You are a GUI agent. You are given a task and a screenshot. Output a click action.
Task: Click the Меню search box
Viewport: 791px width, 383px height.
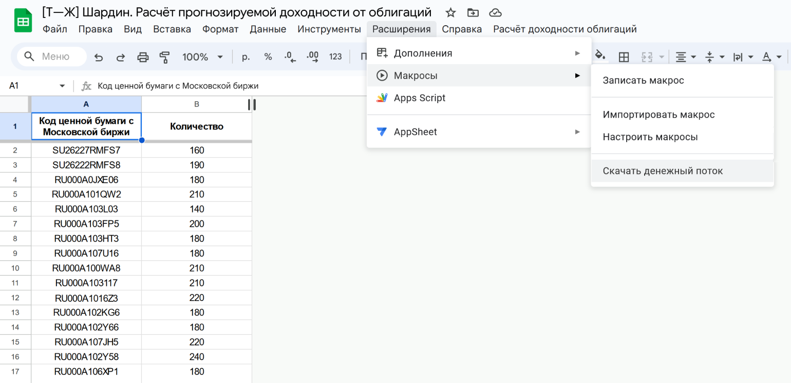(x=52, y=57)
